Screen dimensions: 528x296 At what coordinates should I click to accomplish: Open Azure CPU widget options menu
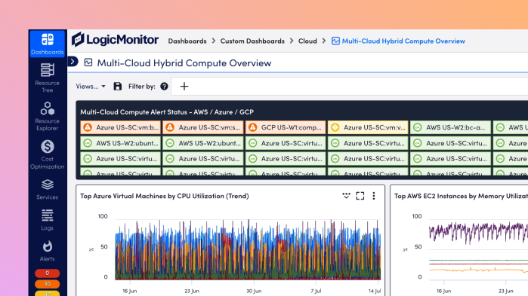(374, 196)
